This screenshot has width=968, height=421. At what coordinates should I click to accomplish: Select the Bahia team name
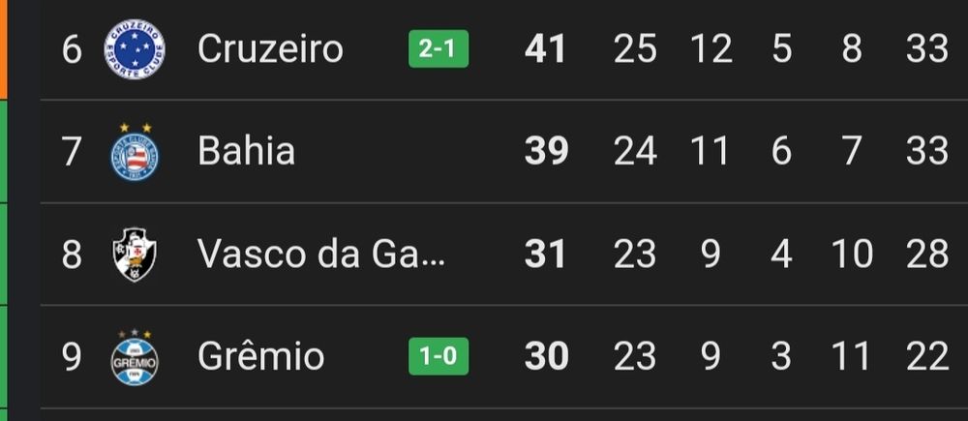(x=246, y=151)
